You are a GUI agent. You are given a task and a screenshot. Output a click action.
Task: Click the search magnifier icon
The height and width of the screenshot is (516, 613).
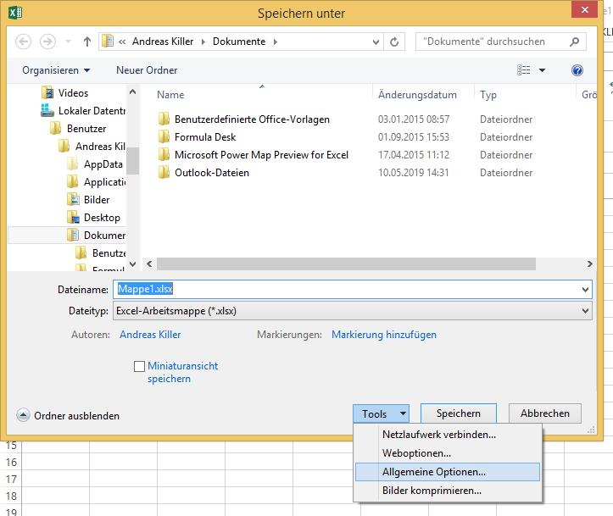(x=575, y=42)
